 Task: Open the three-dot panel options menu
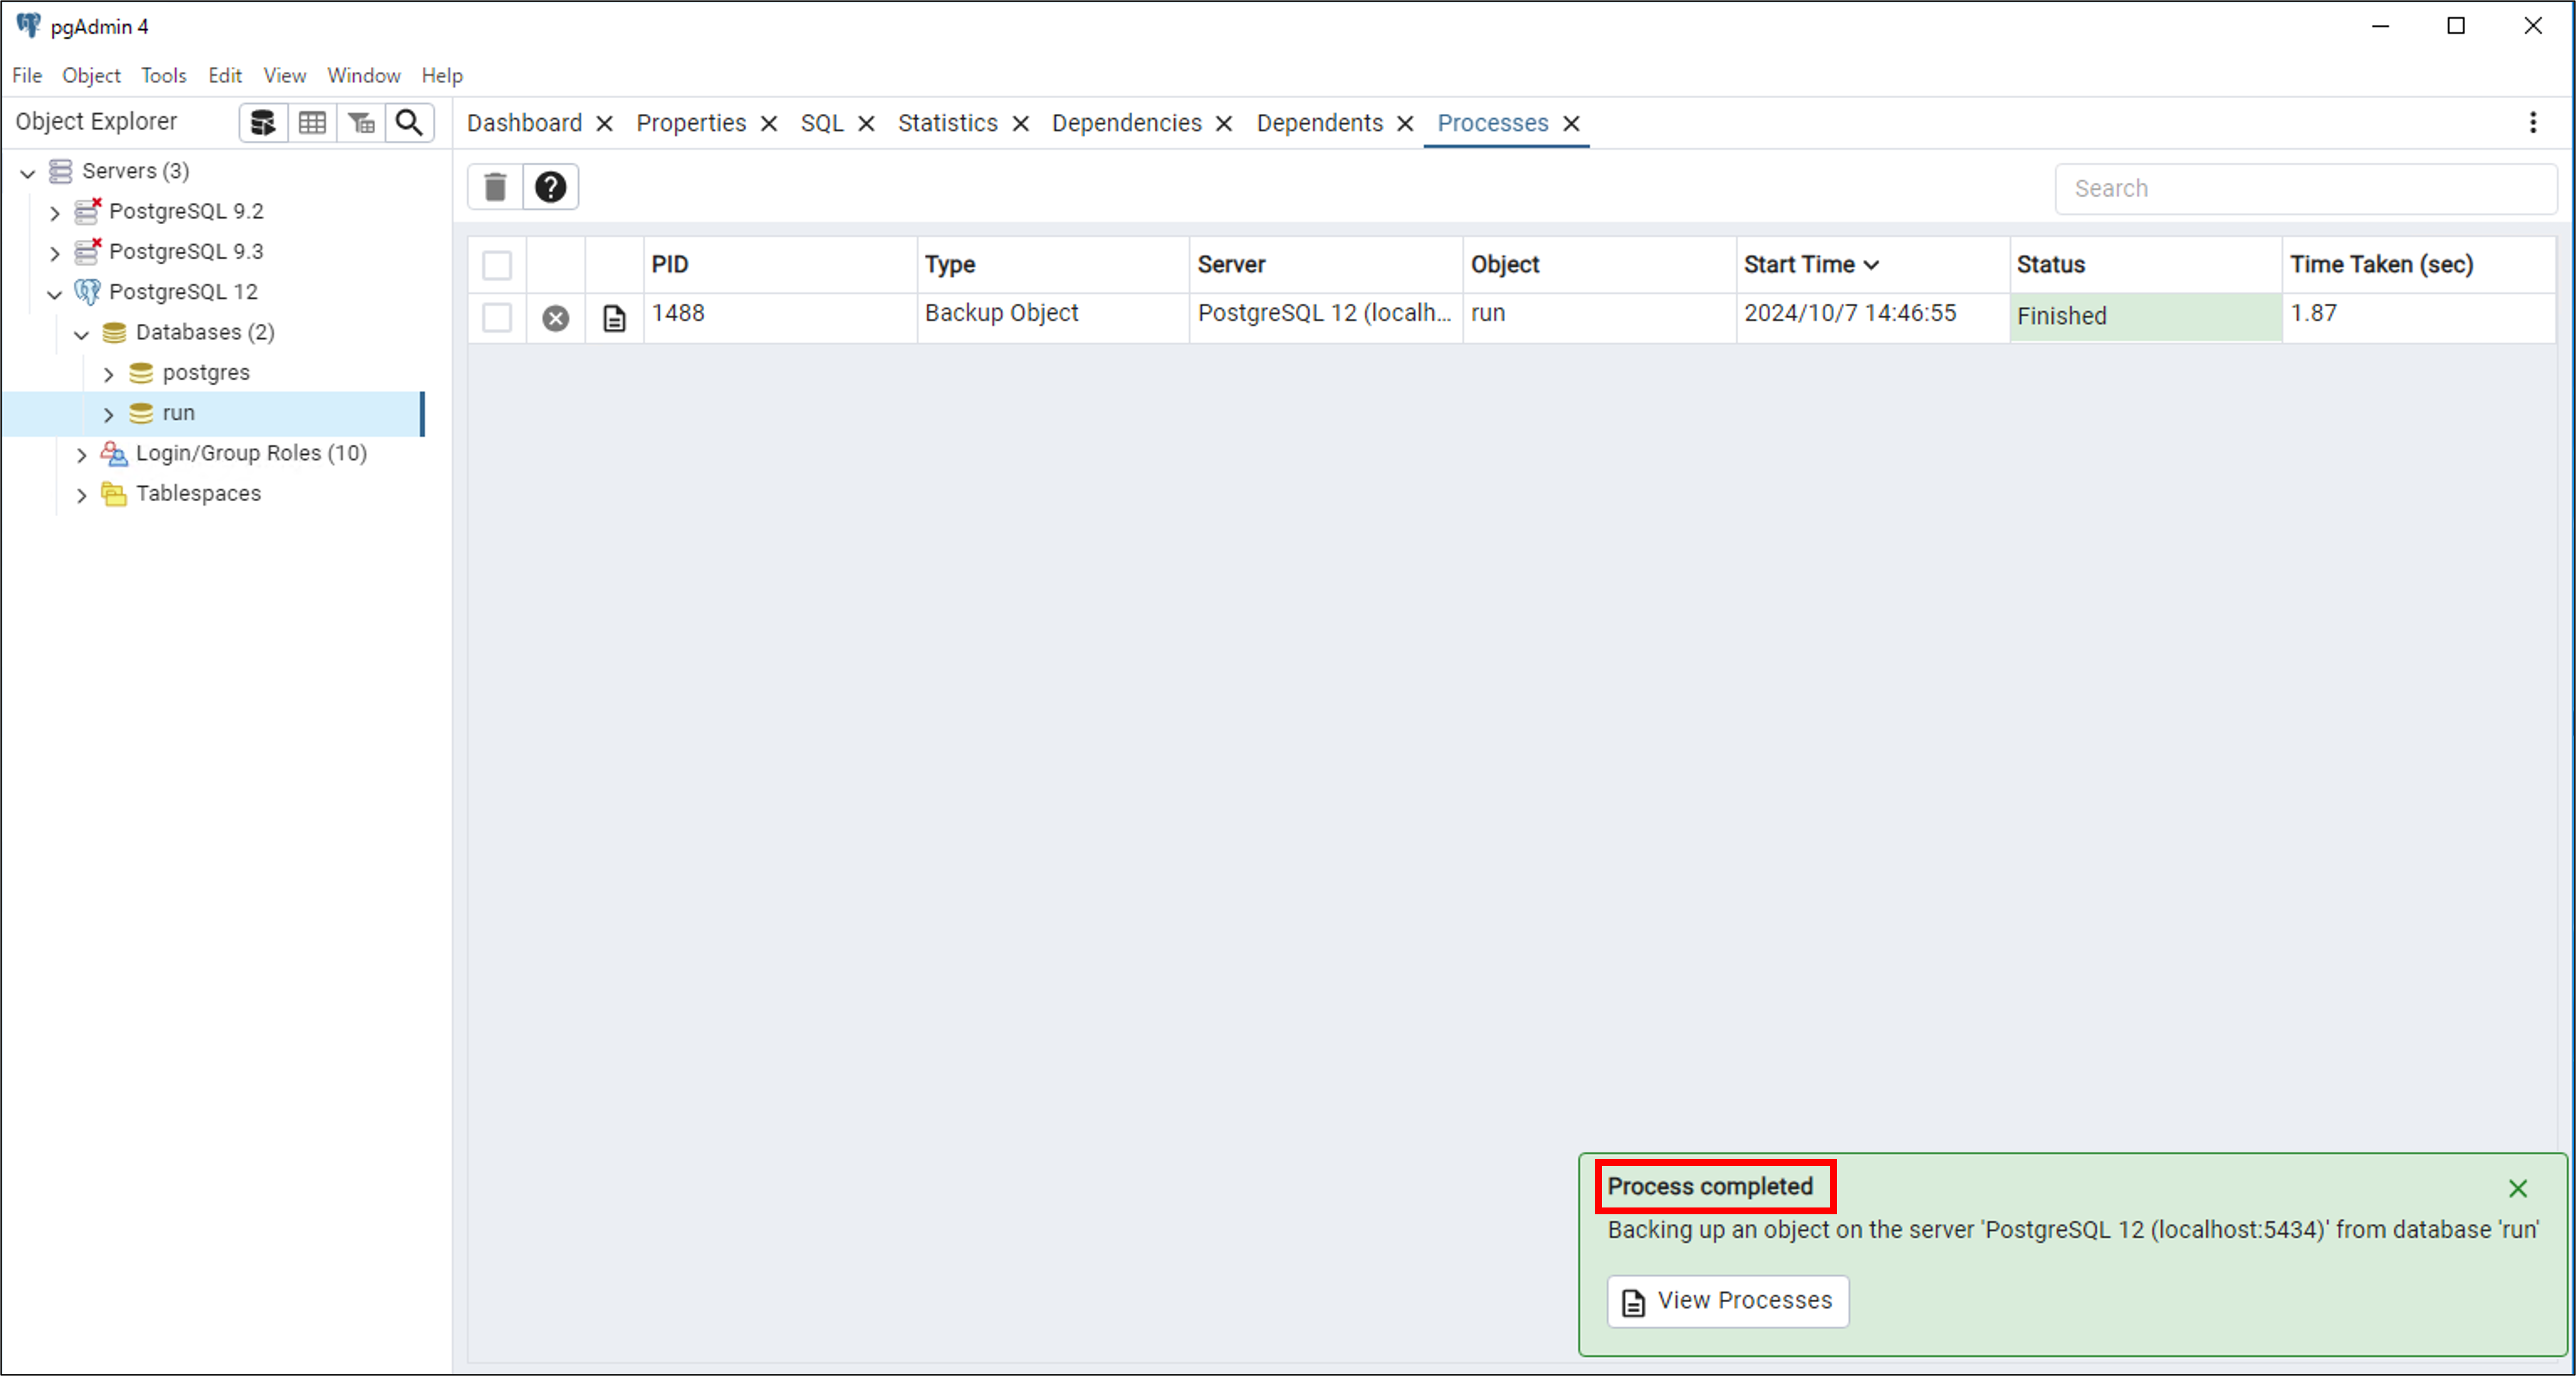[2533, 123]
